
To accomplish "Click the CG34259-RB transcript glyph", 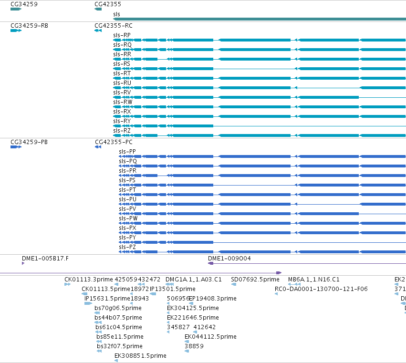I will tap(16, 31).
